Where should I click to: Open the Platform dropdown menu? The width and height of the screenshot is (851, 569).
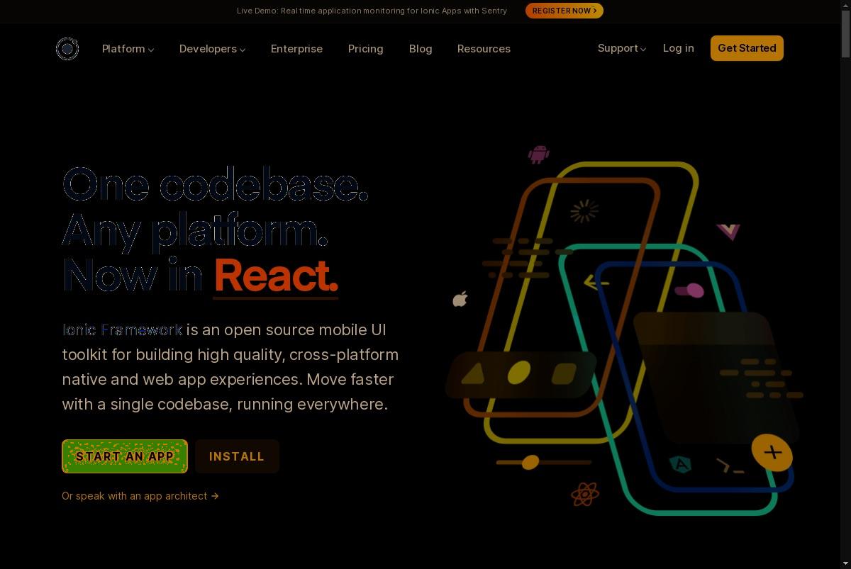(128, 49)
